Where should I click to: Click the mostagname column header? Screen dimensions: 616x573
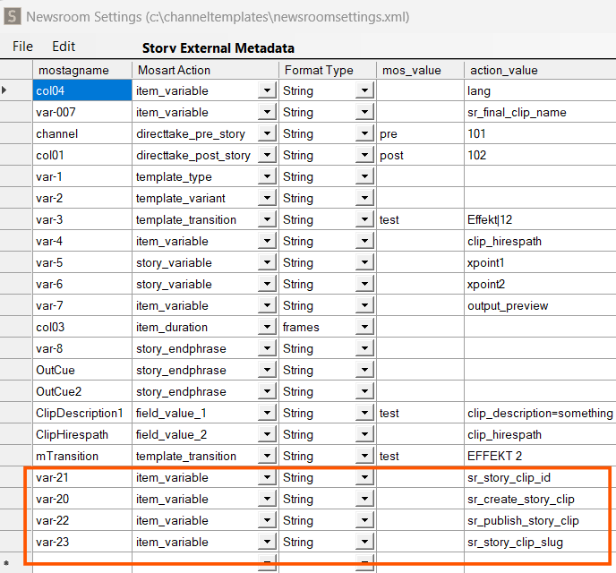(73, 70)
